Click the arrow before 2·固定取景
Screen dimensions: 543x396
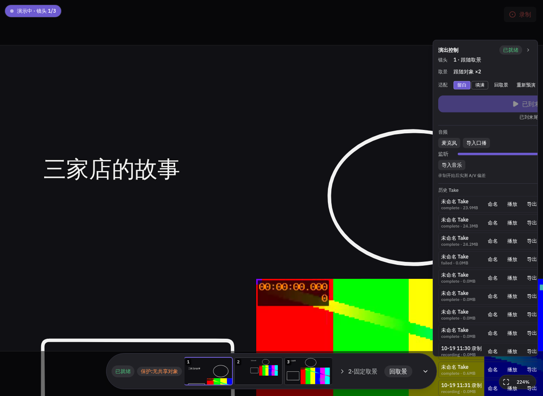pos(342,371)
